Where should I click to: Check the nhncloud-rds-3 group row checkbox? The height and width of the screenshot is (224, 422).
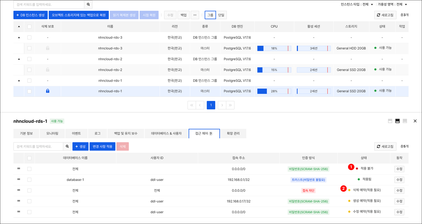pos(29,38)
